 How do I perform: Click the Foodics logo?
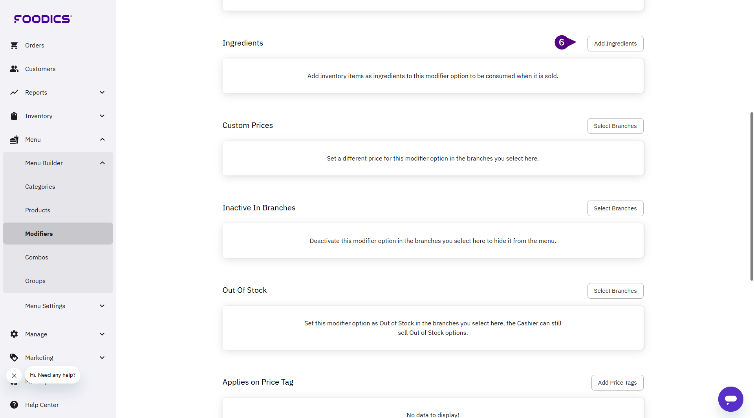[x=43, y=19]
